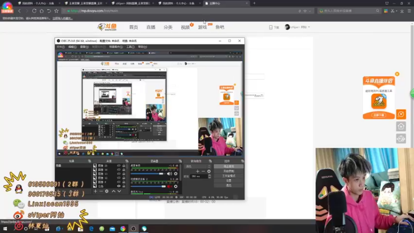
Task: Click 开始录制 button in OBS controls
Action: 229,171
